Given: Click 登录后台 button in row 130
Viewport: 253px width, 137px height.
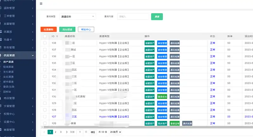Looking at the screenshot, I should tap(162, 97).
